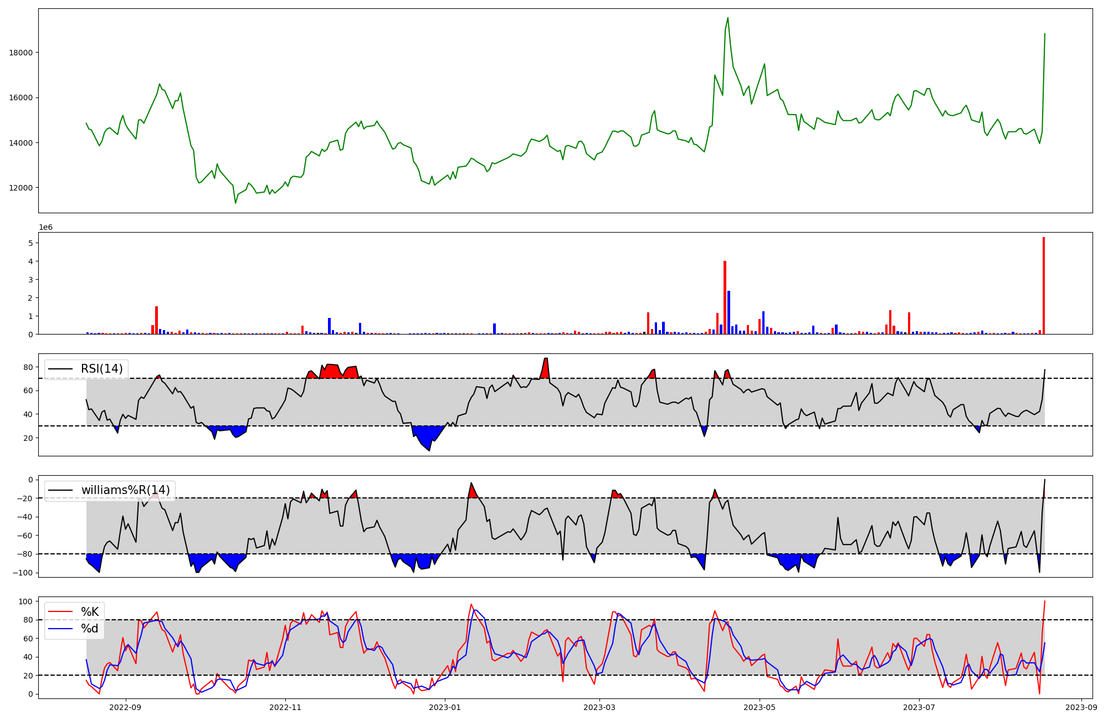Click the RSI(14) legend label
The width and height of the screenshot is (1108, 720).
point(102,369)
